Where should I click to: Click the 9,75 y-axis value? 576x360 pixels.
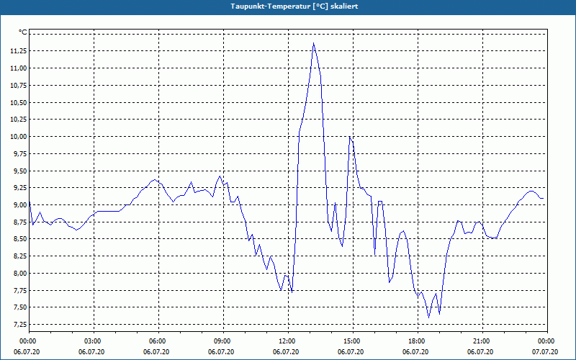20,154
